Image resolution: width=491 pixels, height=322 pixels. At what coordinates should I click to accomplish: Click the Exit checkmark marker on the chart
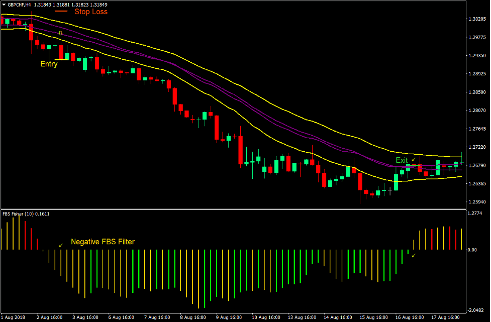click(413, 160)
